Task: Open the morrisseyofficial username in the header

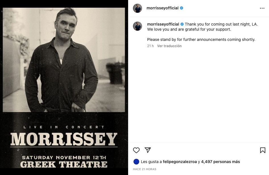Action: click(163, 8)
